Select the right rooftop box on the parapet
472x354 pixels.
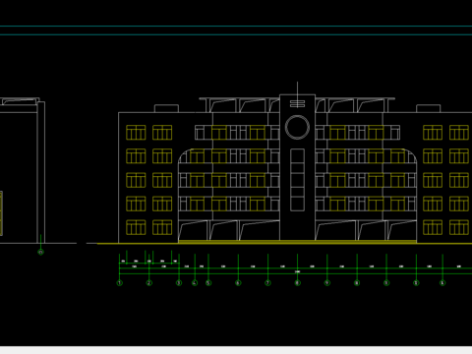[429, 108]
